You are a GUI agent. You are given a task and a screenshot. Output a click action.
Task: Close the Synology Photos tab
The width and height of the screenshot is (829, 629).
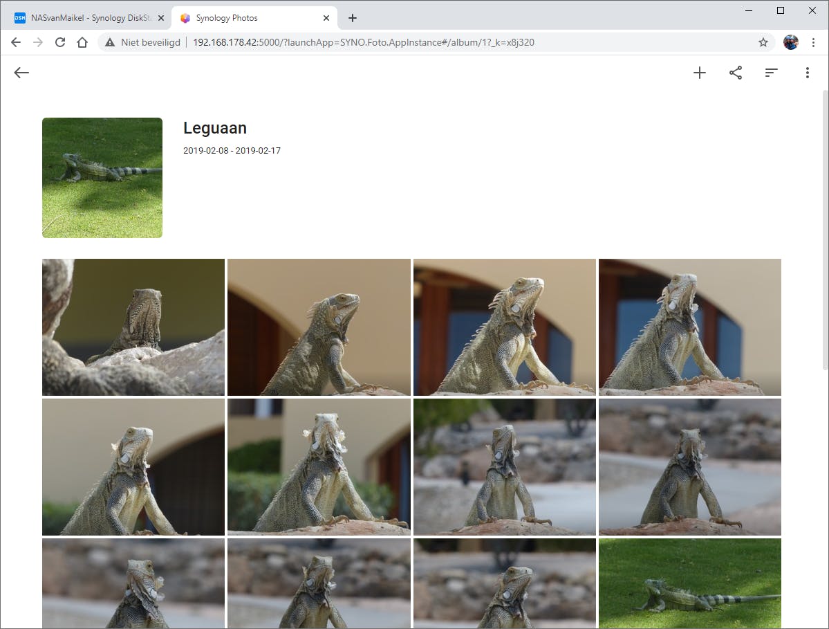click(326, 18)
